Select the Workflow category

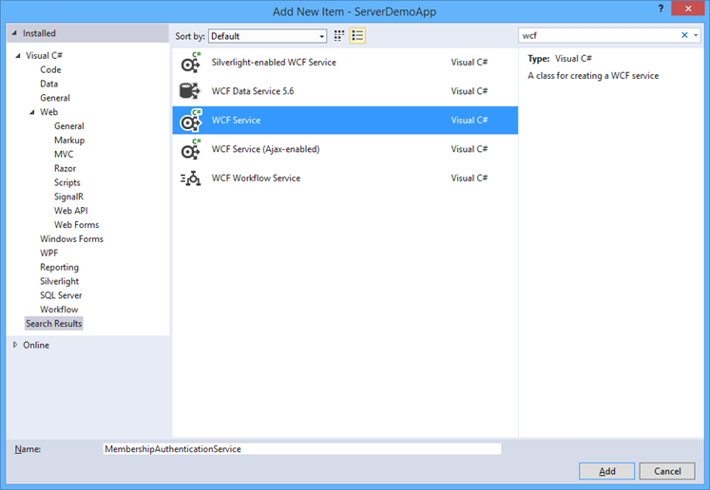coord(59,309)
